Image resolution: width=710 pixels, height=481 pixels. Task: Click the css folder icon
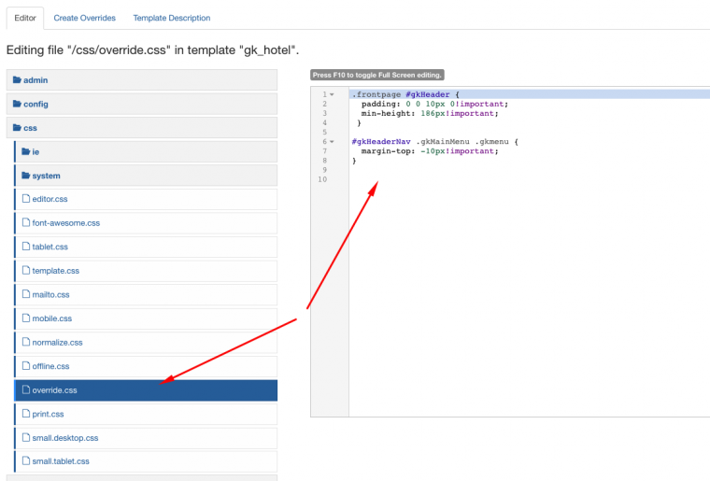(17, 128)
